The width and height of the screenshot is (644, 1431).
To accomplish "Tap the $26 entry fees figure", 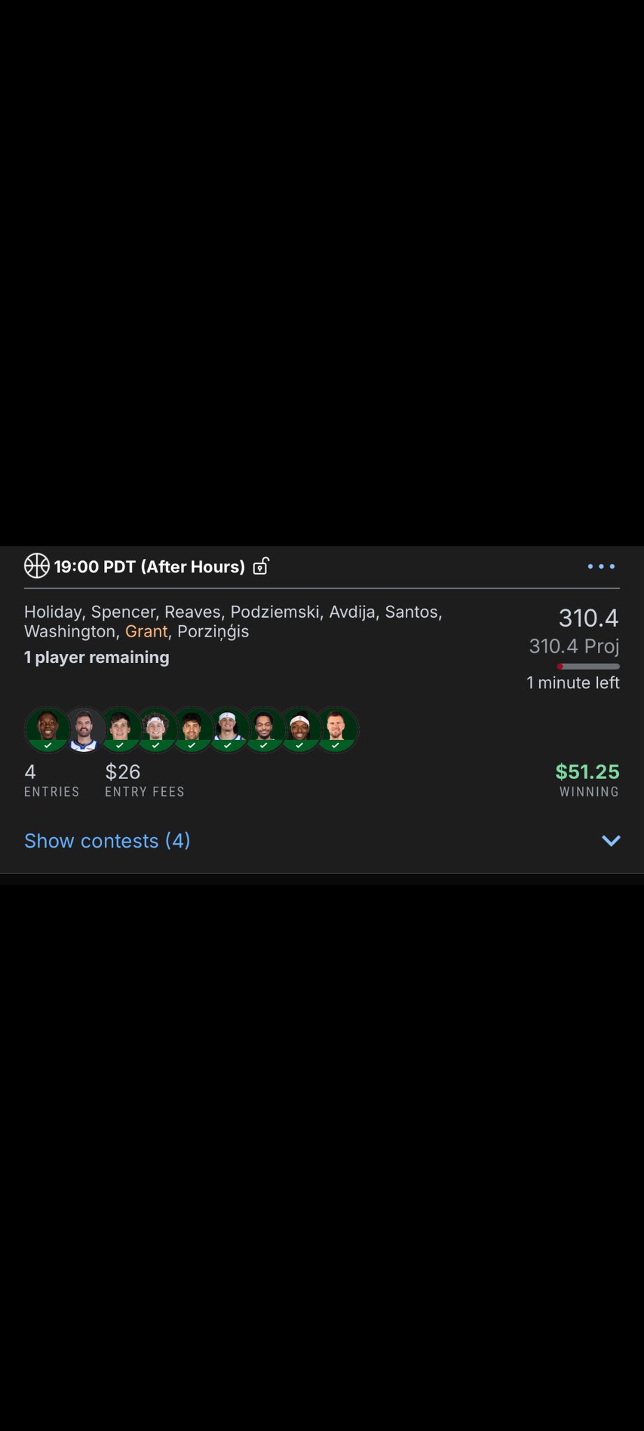I will pyautogui.click(x=123, y=772).
